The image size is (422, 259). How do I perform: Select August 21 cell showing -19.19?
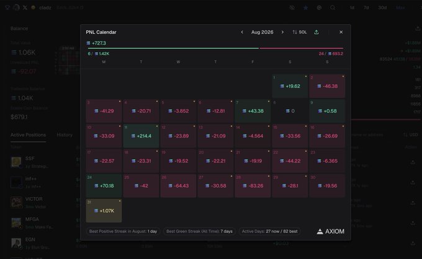pos(253,161)
